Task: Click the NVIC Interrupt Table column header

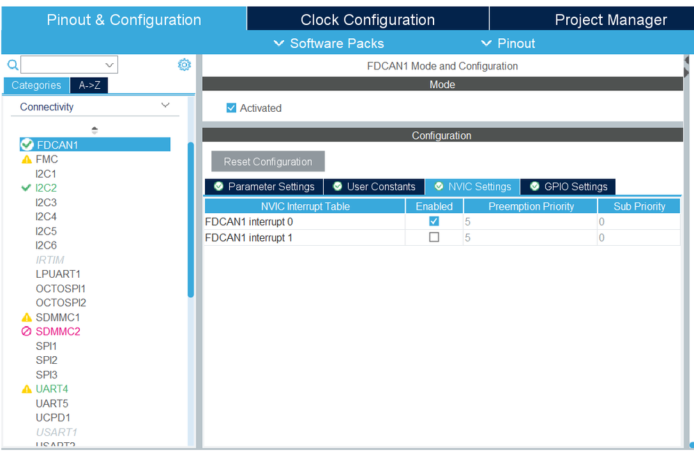Action: click(x=305, y=206)
